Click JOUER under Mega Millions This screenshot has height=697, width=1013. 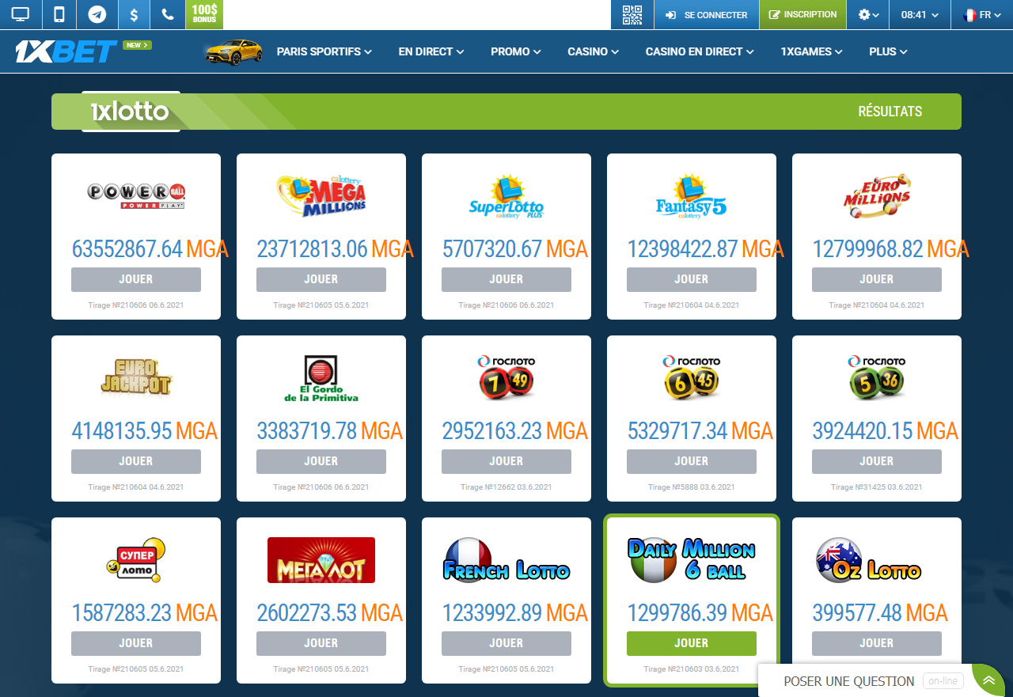[x=321, y=279]
